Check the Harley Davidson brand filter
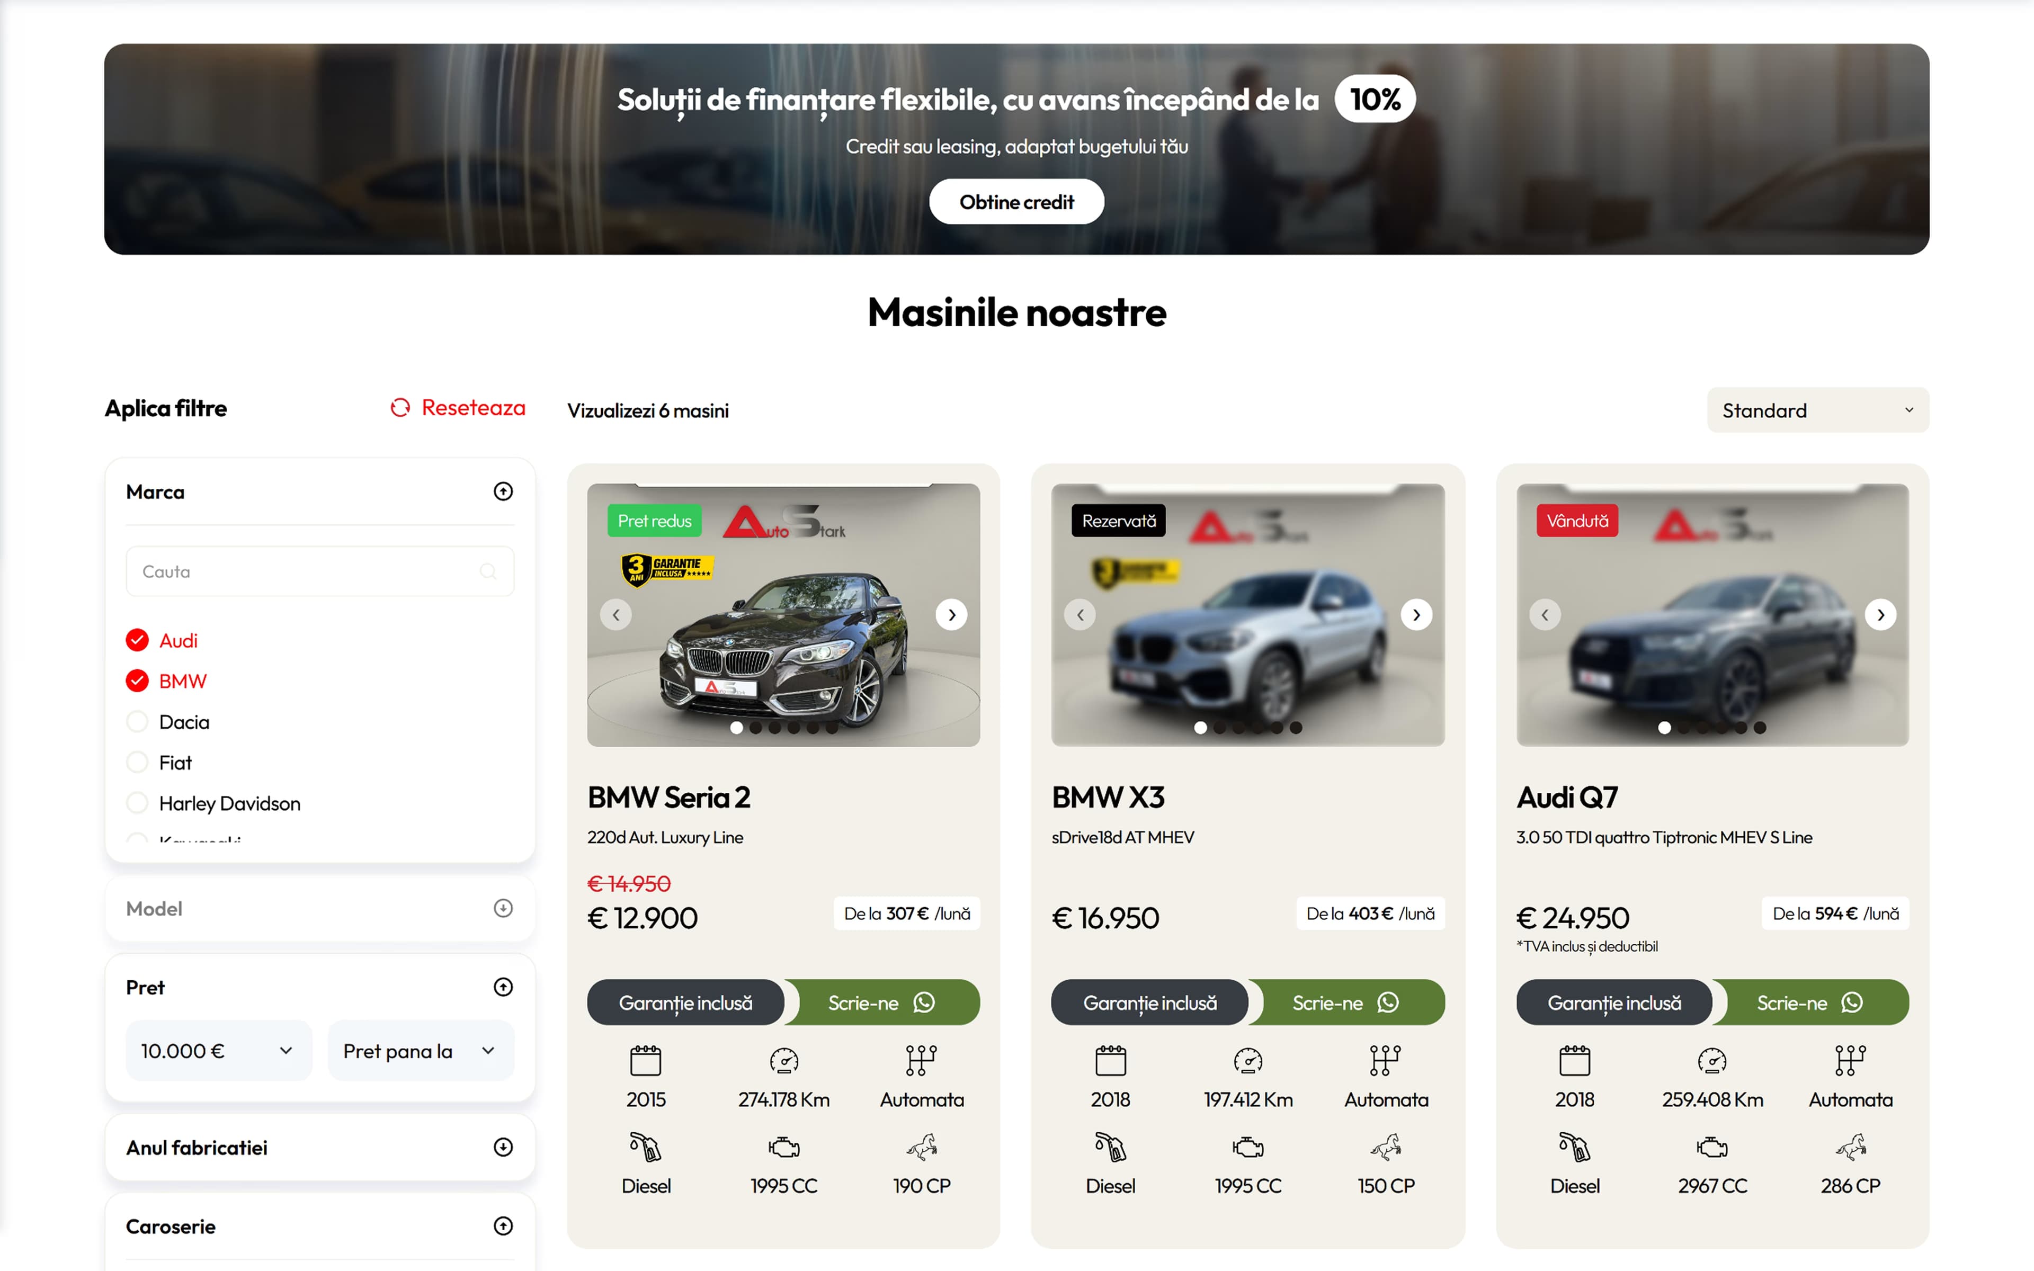The width and height of the screenshot is (2034, 1271). (137, 803)
